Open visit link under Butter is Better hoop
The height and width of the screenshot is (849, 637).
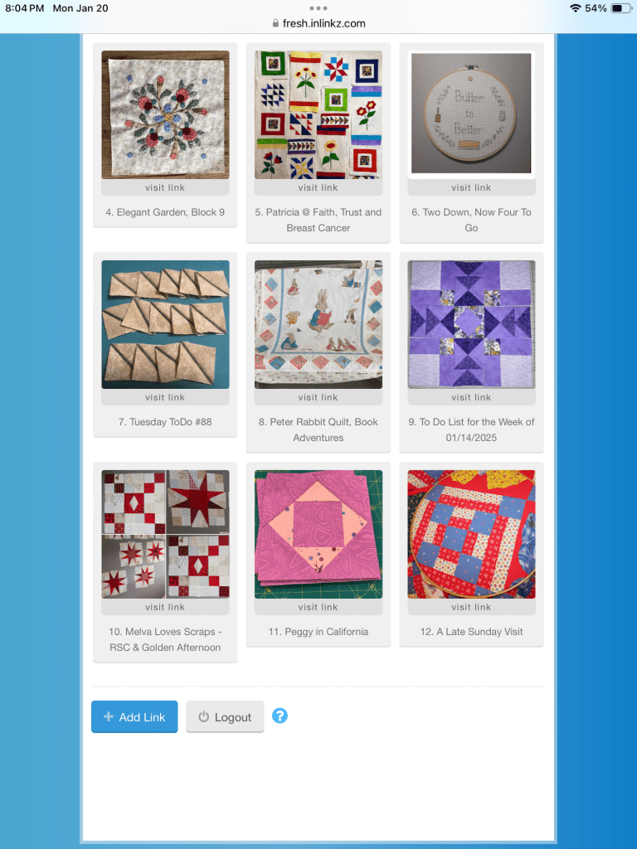471,187
